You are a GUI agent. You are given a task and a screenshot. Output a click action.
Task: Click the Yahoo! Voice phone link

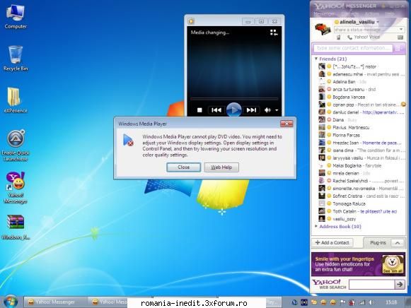click(x=364, y=37)
